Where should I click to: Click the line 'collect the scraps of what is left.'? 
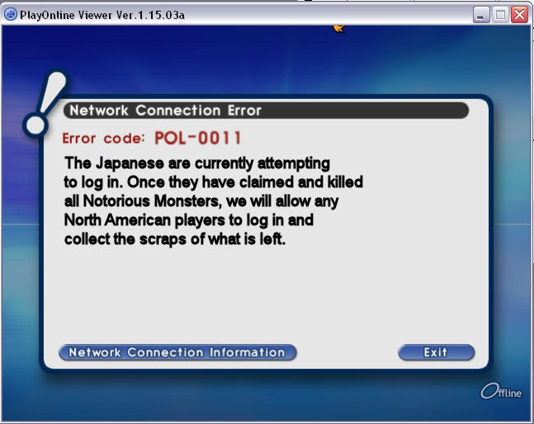pyautogui.click(x=175, y=239)
